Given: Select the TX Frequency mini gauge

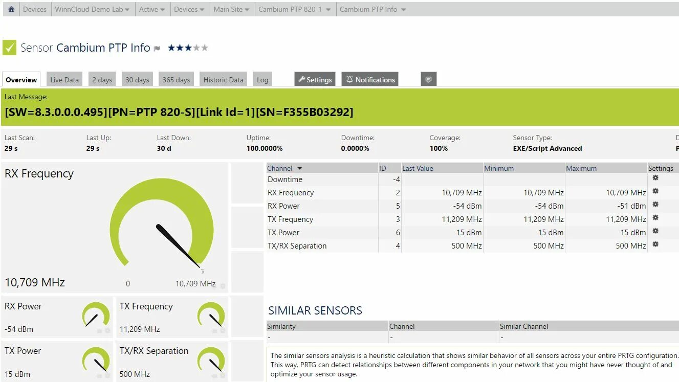Looking at the screenshot, I should 211,315.
